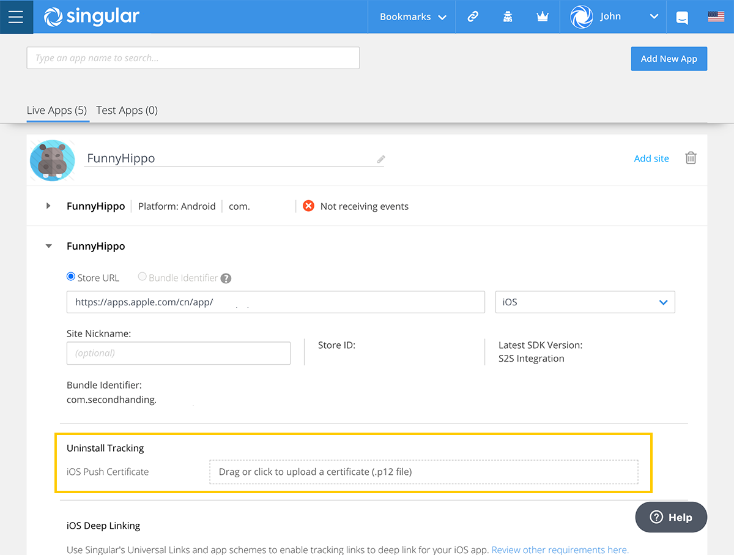Screen dimensions: 734x555
Task: Switch to the Test Apps (0) tab
Action: click(127, 110)
